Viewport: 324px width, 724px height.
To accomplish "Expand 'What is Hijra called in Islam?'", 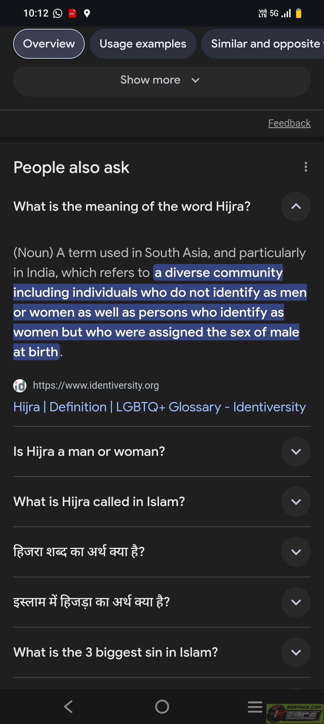I will (296, 502).
